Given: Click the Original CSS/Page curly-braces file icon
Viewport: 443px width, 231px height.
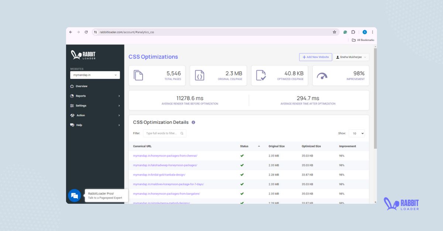Looking at the screenshot, I should pyautogui.click(x=199, y=75).
